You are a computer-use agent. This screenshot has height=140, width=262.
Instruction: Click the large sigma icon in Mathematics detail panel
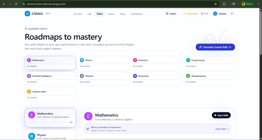(x=88, y=116)
